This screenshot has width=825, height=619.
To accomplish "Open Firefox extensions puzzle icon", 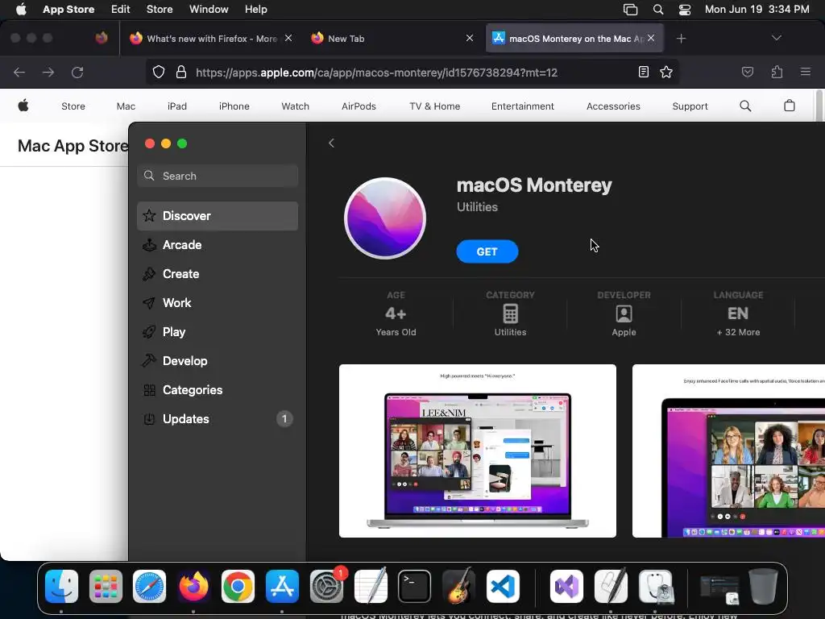I will tap(777, 72).
